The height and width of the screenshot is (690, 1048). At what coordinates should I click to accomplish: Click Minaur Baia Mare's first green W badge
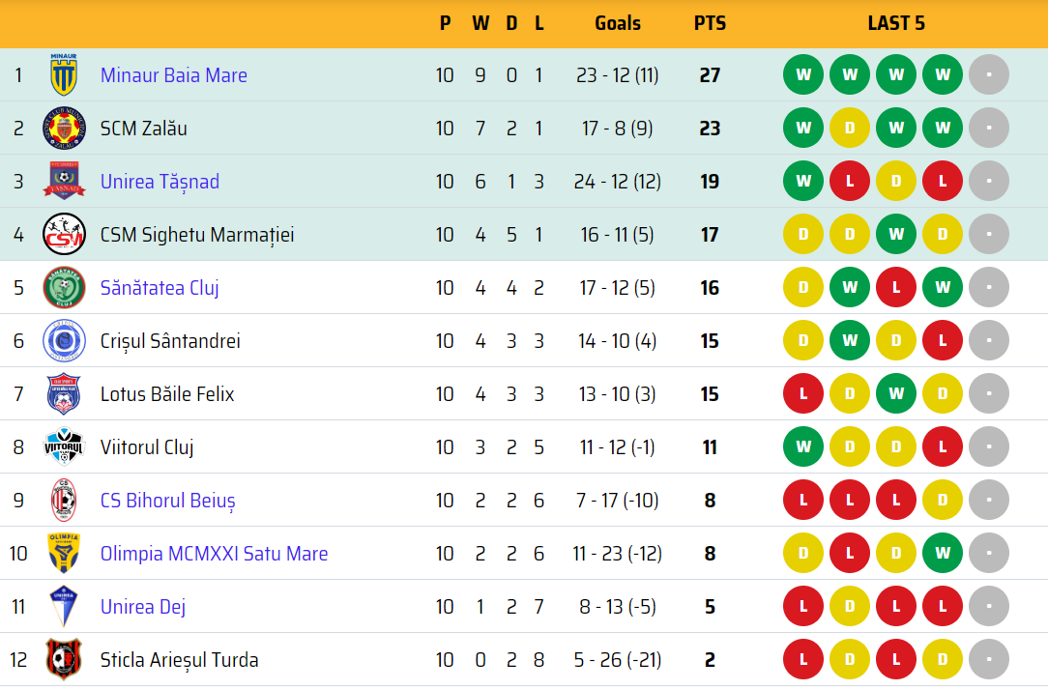(803, 75)
